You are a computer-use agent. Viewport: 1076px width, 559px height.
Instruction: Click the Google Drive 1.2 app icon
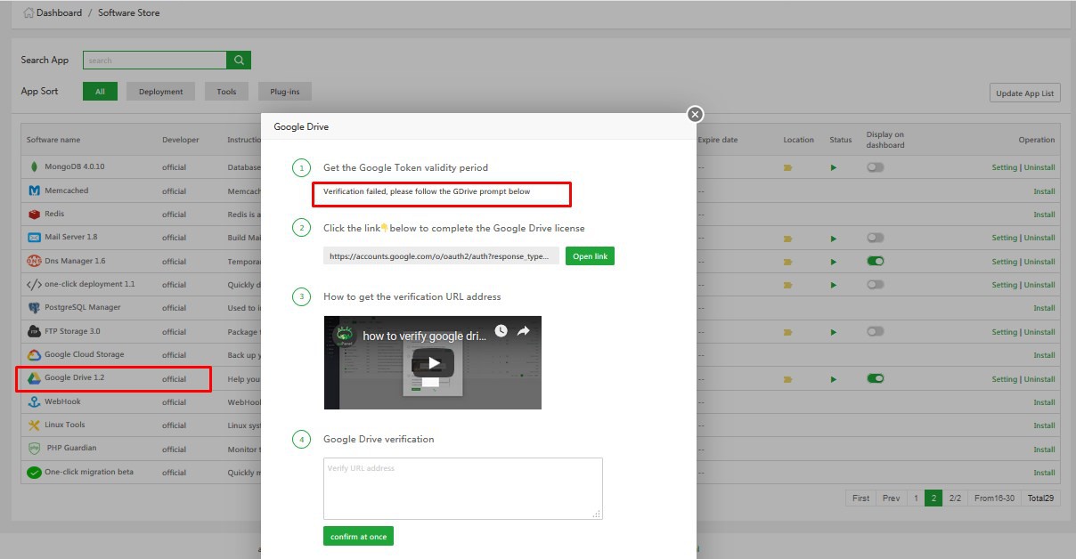pyautogui.click(x=33, y=378)
